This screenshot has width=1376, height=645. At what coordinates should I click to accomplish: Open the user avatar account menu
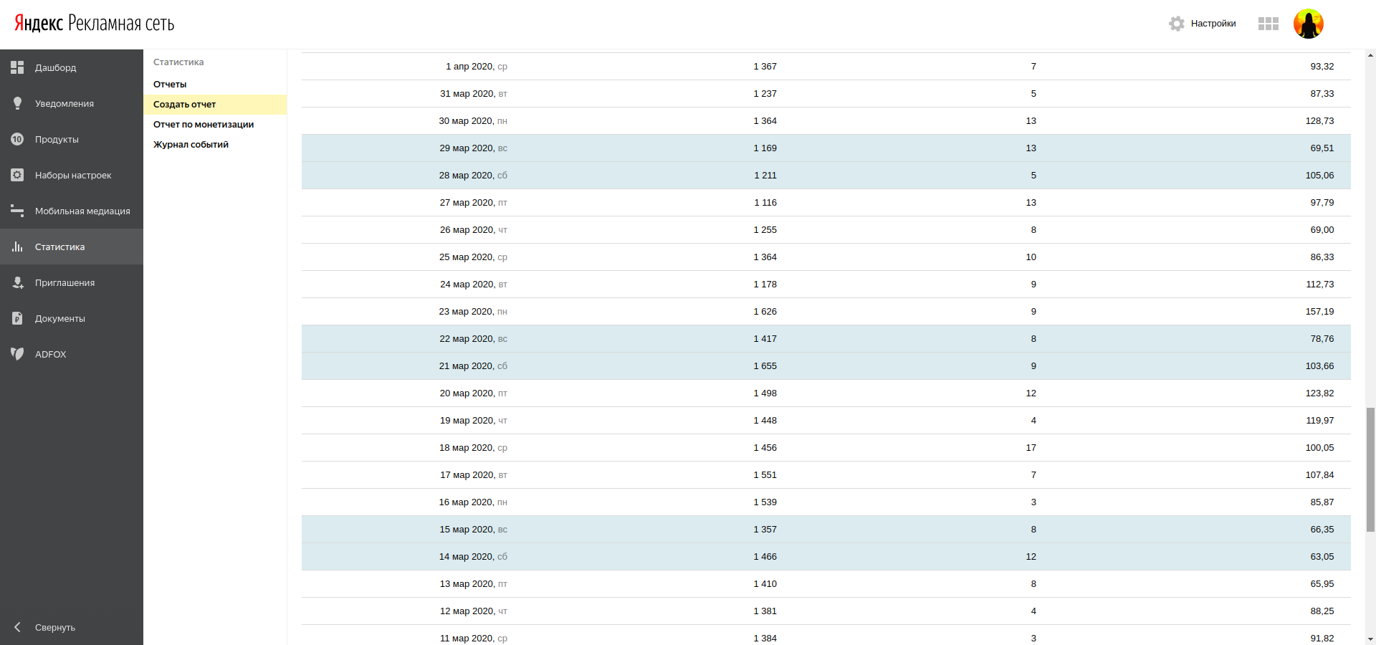(x=1308, y=24)
